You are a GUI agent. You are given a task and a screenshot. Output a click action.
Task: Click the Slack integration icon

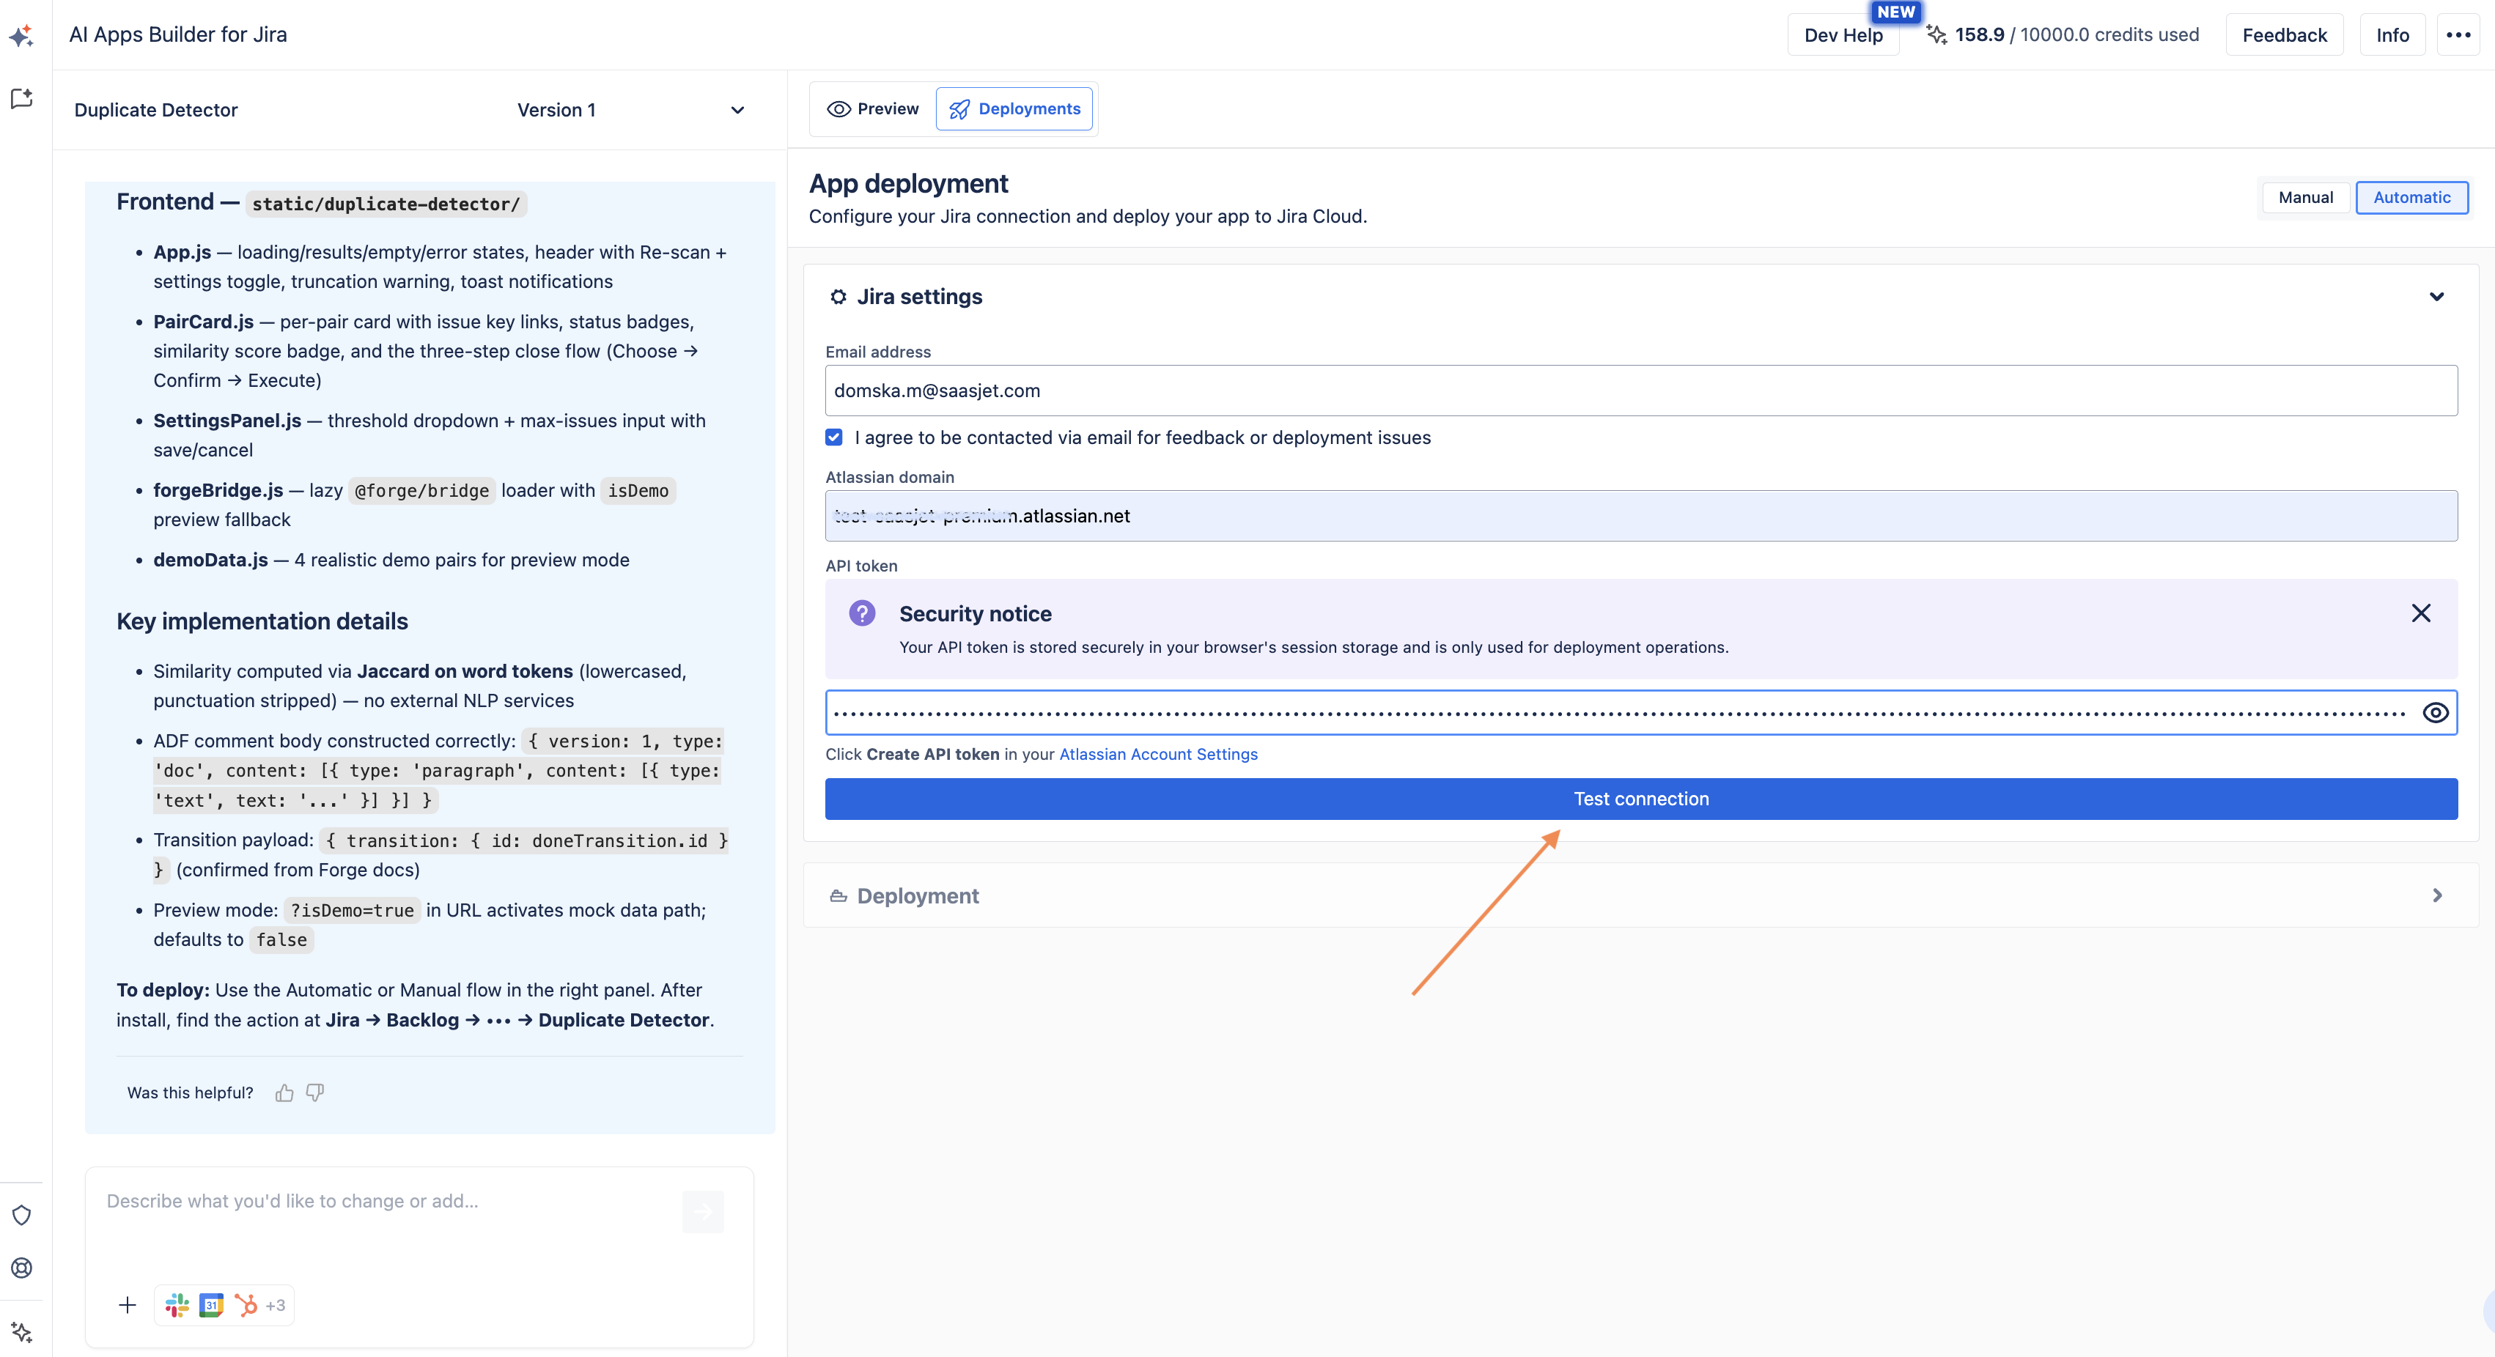tap(177, 1305)
